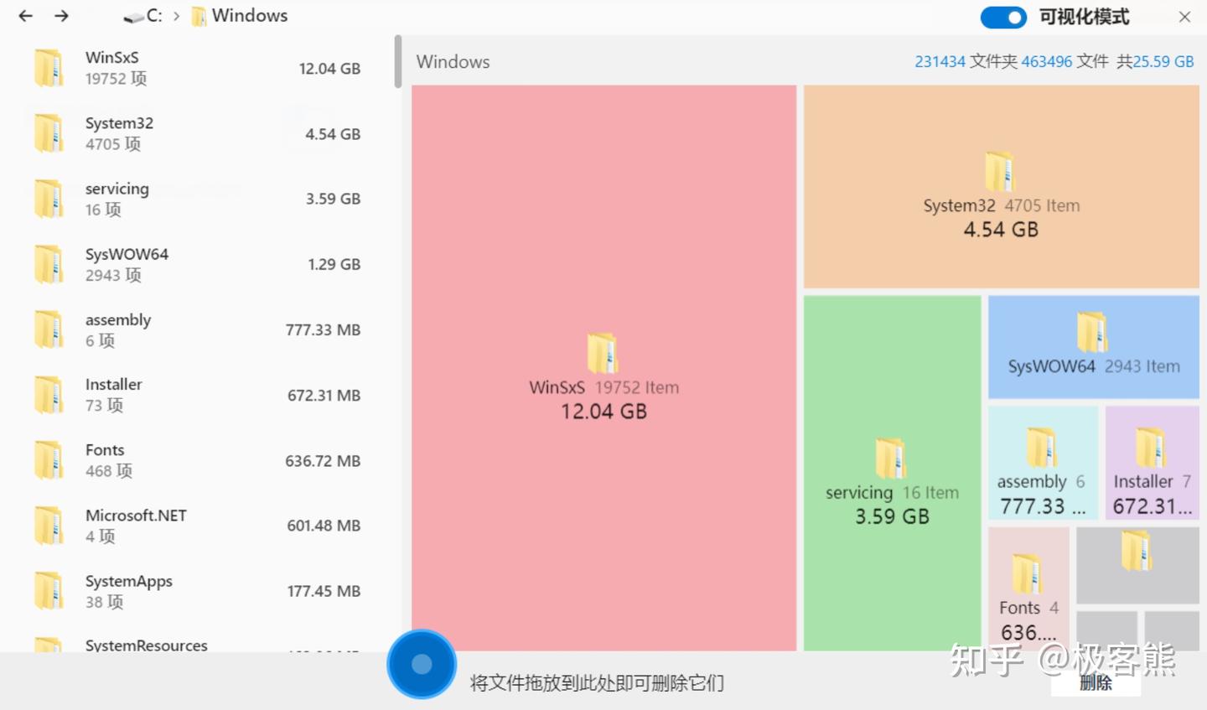The height and width of the screenshot is (710, 1207).
Task: Click the 删除 button
Action: [x=1096, y=683]
